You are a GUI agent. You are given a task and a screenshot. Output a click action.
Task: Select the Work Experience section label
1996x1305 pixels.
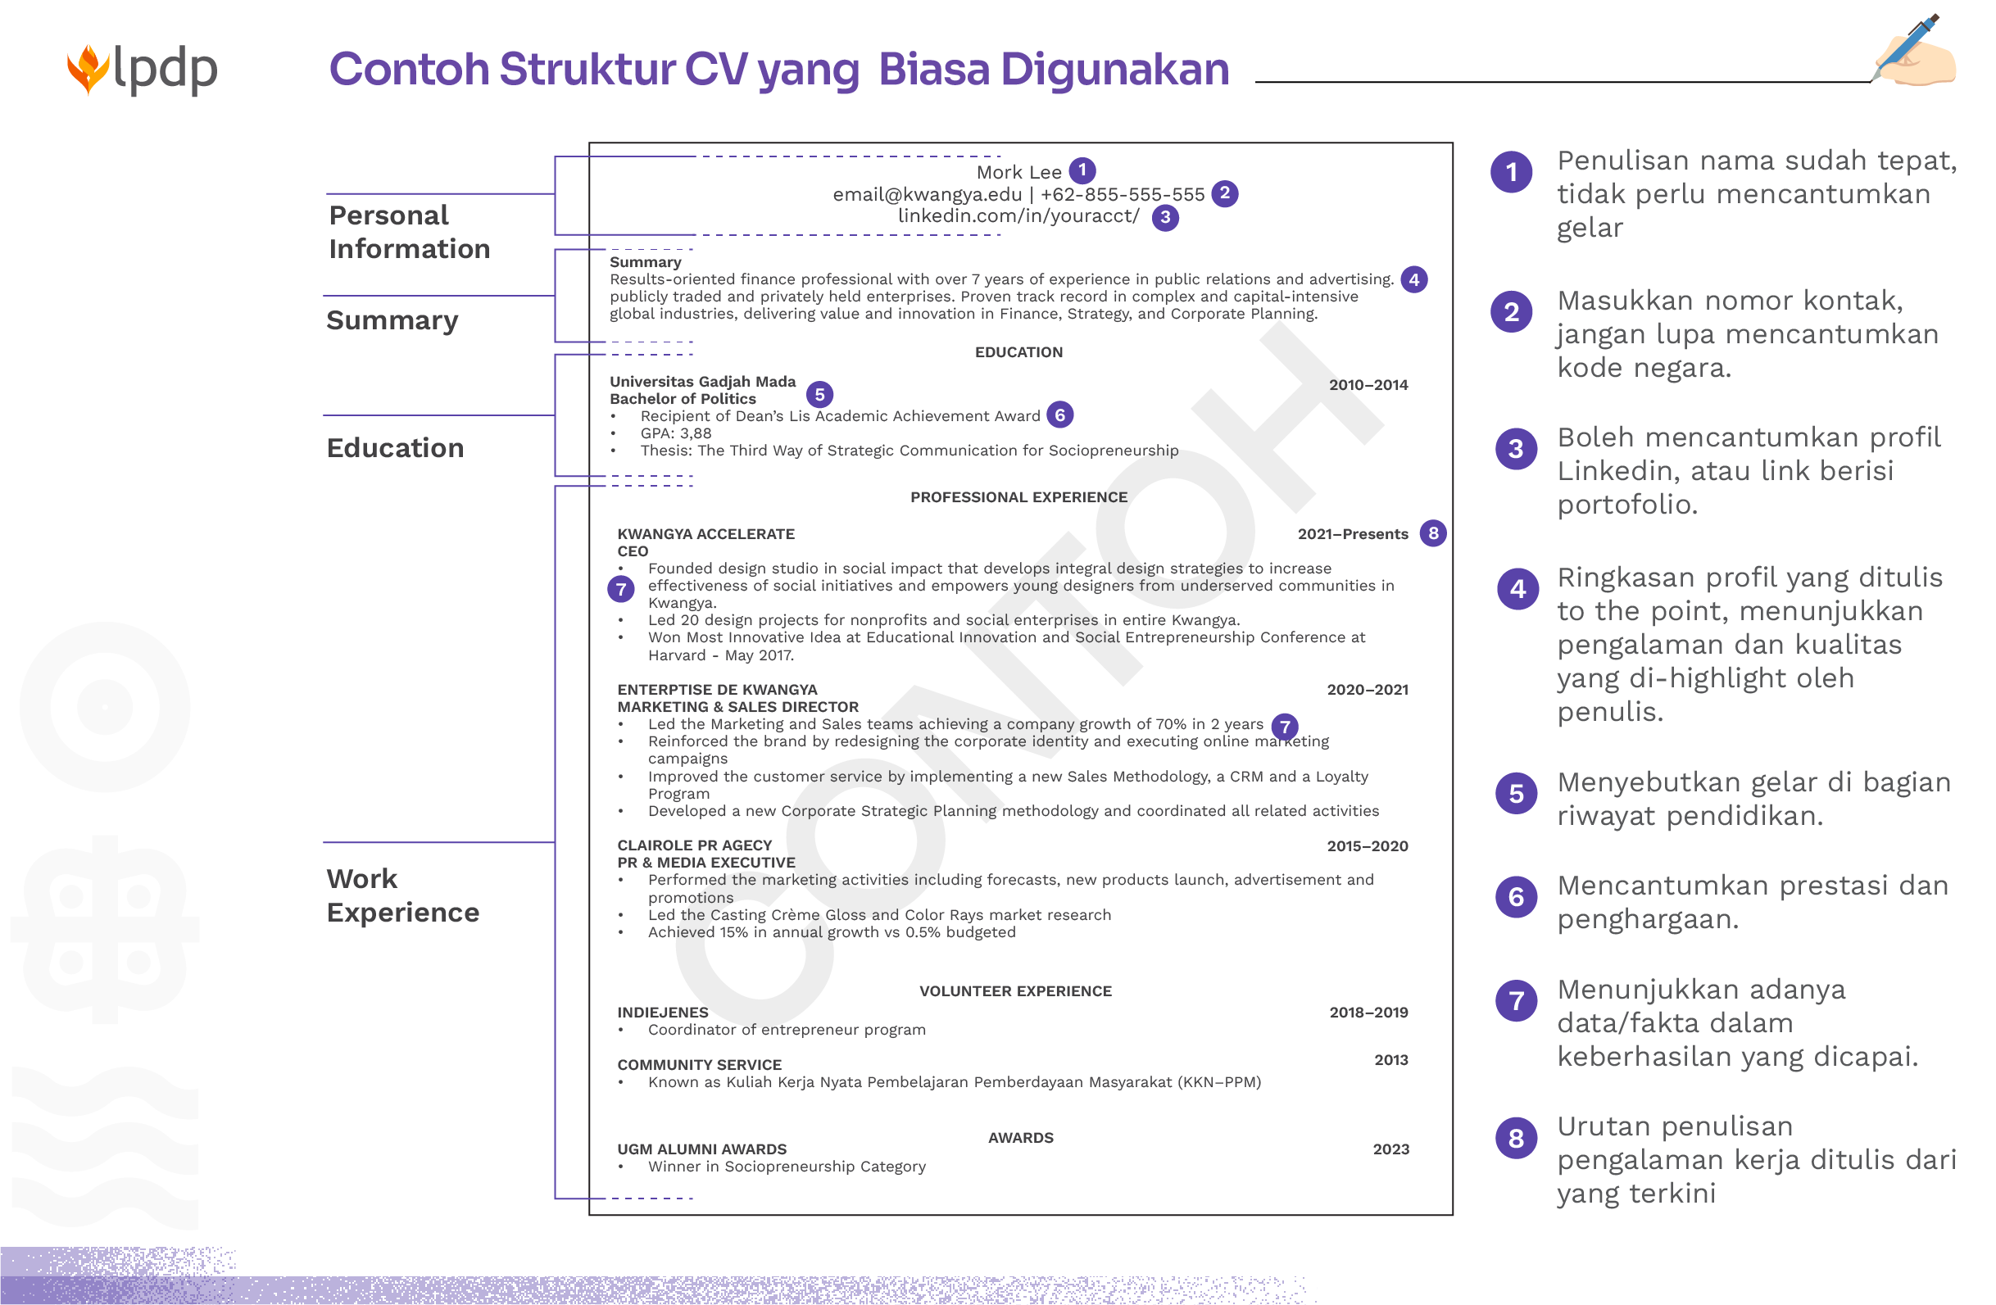(402, 895)
